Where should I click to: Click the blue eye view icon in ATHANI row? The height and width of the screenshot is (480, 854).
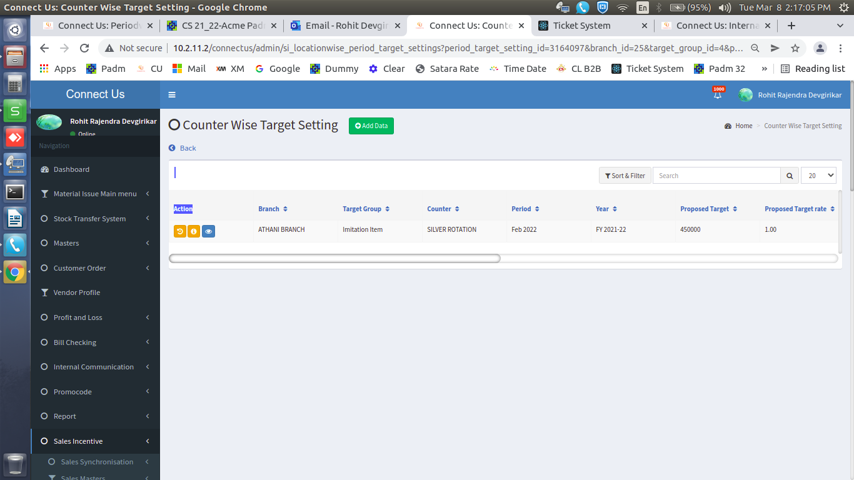click(208, 231)
